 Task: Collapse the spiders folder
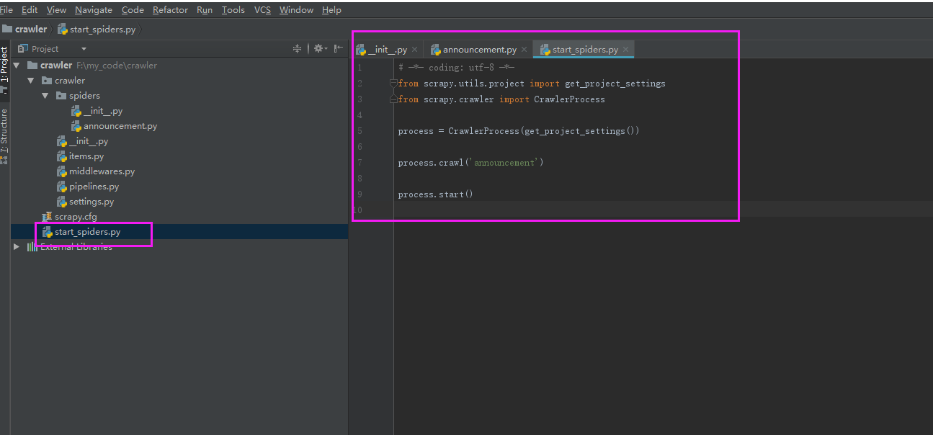[45, 96]
